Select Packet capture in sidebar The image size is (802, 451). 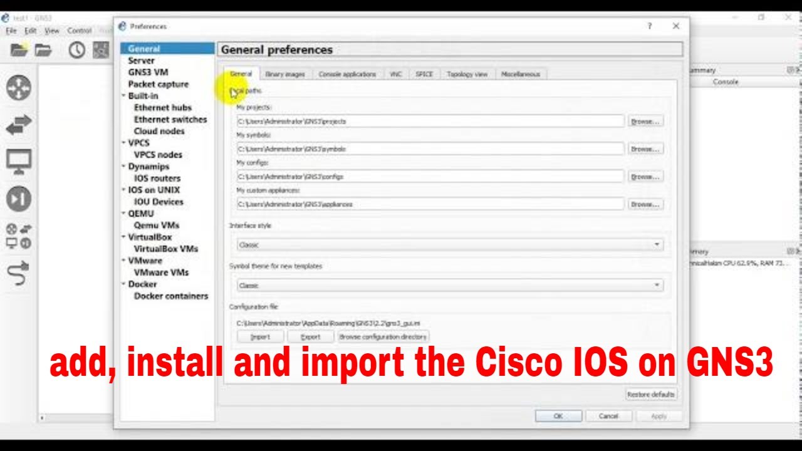pyautogui.click(x=159, y=84)
